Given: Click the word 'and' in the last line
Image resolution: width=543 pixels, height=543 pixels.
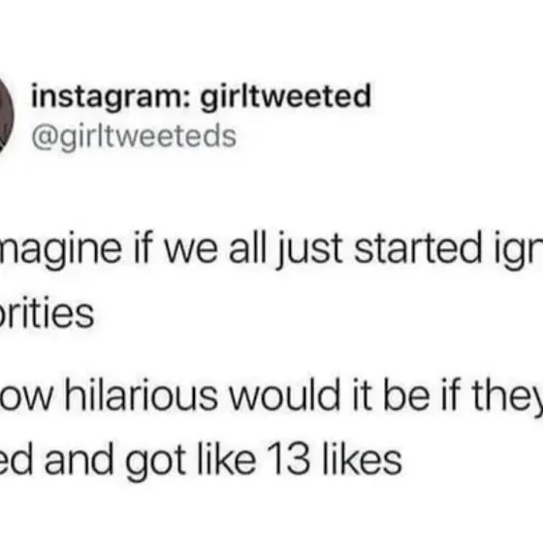Looking at the screenshot, I should (79, 460).
